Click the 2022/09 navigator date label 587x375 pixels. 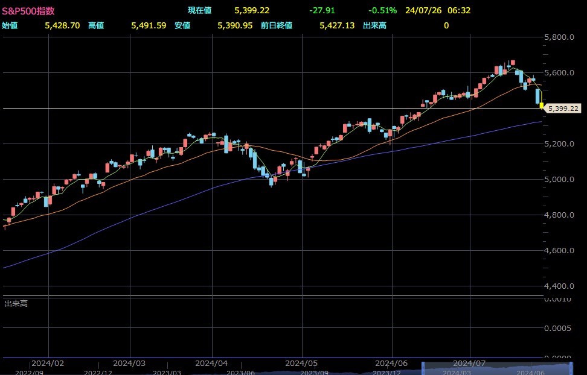pyautogui.click(x=29, y=373)
